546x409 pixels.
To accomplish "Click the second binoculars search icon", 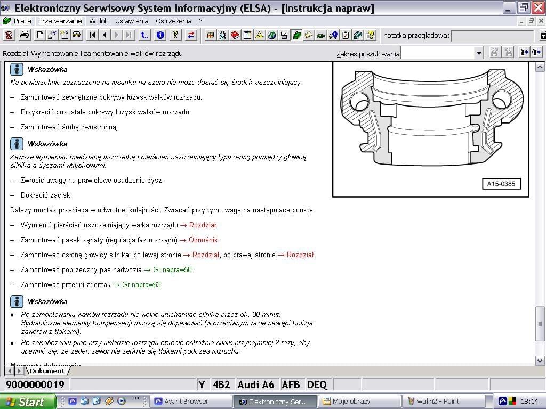I will pos(508,53).
